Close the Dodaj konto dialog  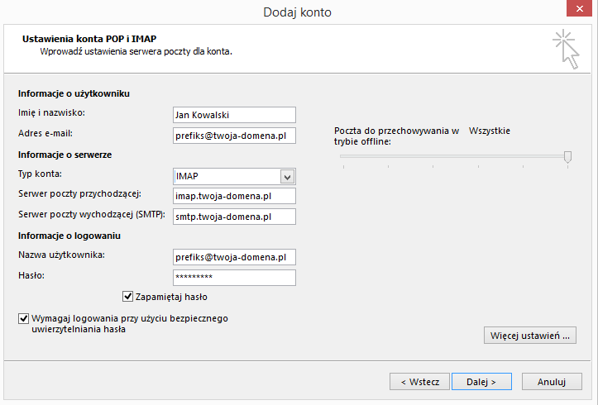coord(579,8)
